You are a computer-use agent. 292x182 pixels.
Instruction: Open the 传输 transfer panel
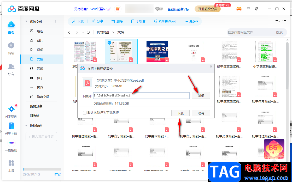click(11, 45)
